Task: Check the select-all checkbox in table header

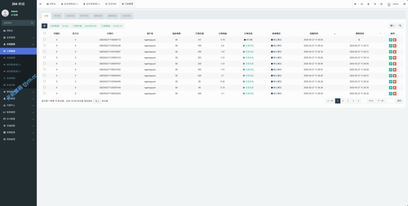Action: click(x=44, y=33)
